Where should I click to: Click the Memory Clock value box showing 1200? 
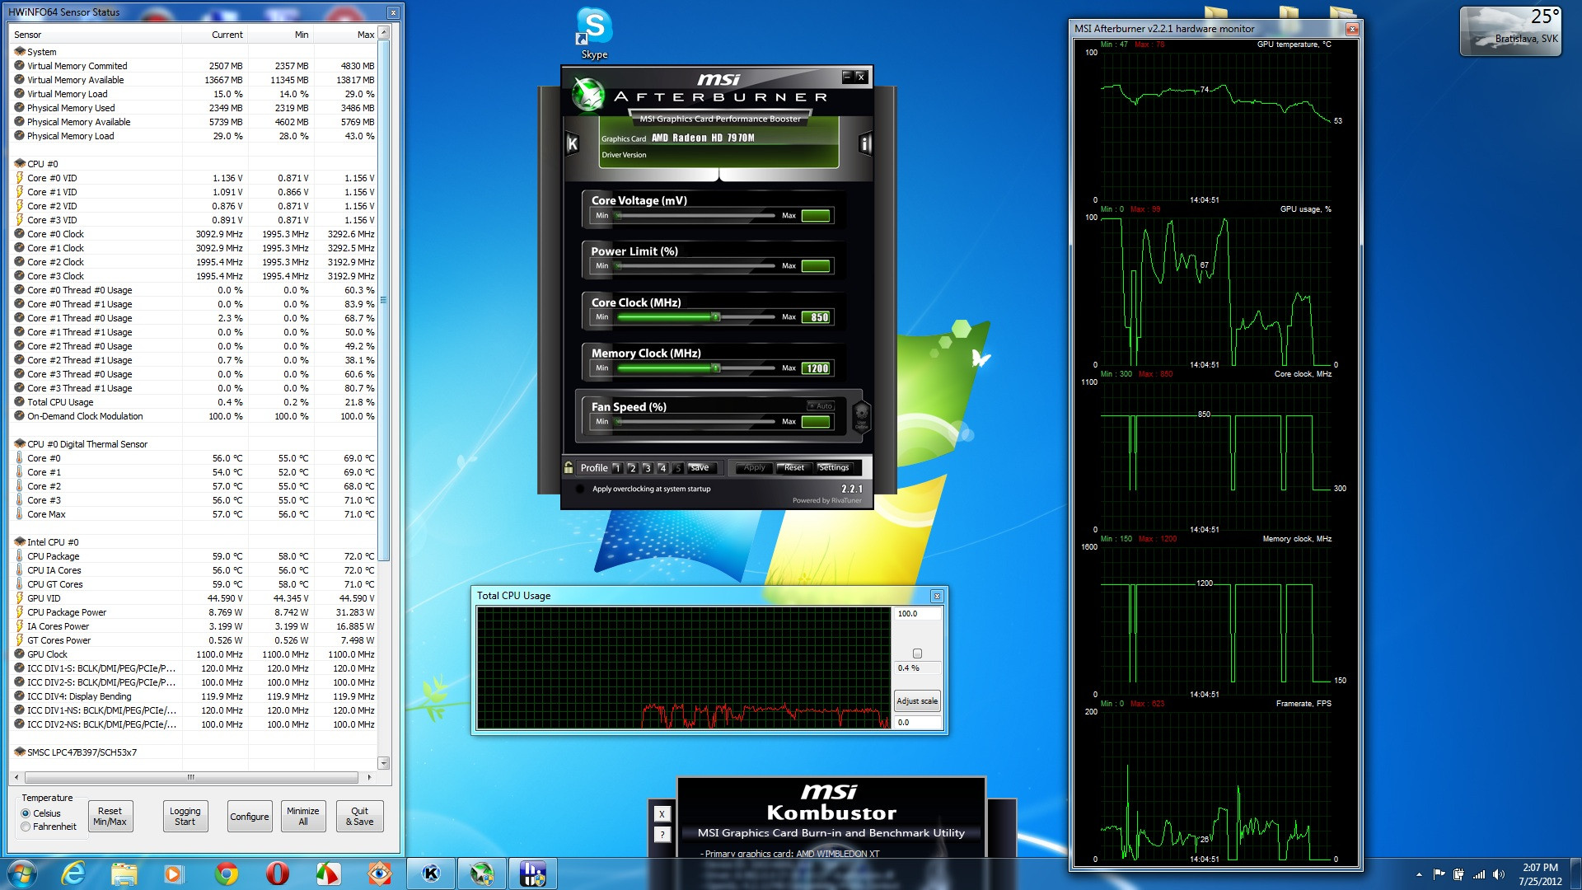click(x=817, y=368)
